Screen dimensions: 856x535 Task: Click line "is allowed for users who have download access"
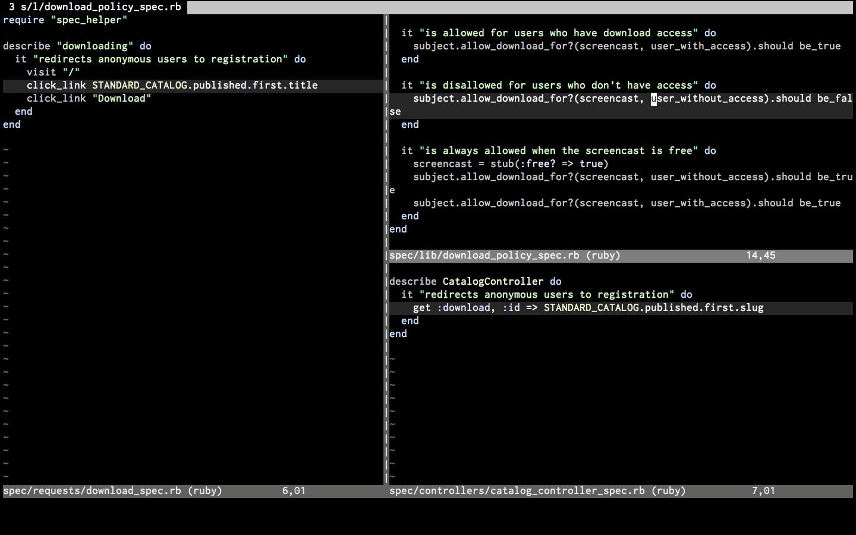(x=559, y=33)
